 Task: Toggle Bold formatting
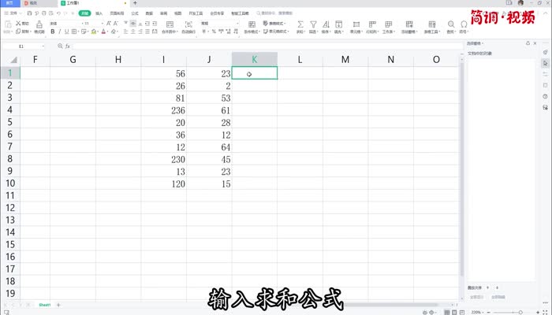[52, 32]
